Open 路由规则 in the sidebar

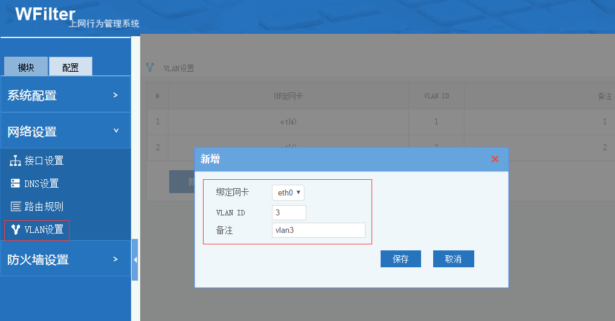coord(44,206)
